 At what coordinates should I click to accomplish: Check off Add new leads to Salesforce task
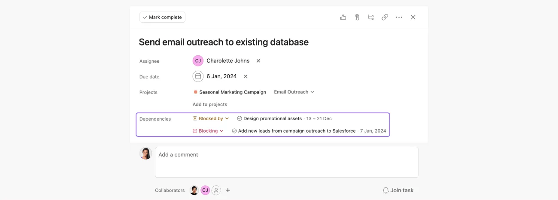coord(234,131)
